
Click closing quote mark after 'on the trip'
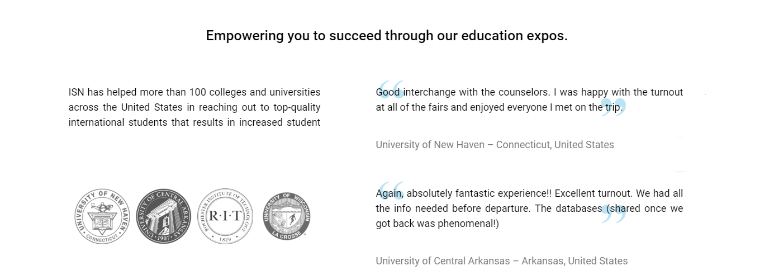614,107
